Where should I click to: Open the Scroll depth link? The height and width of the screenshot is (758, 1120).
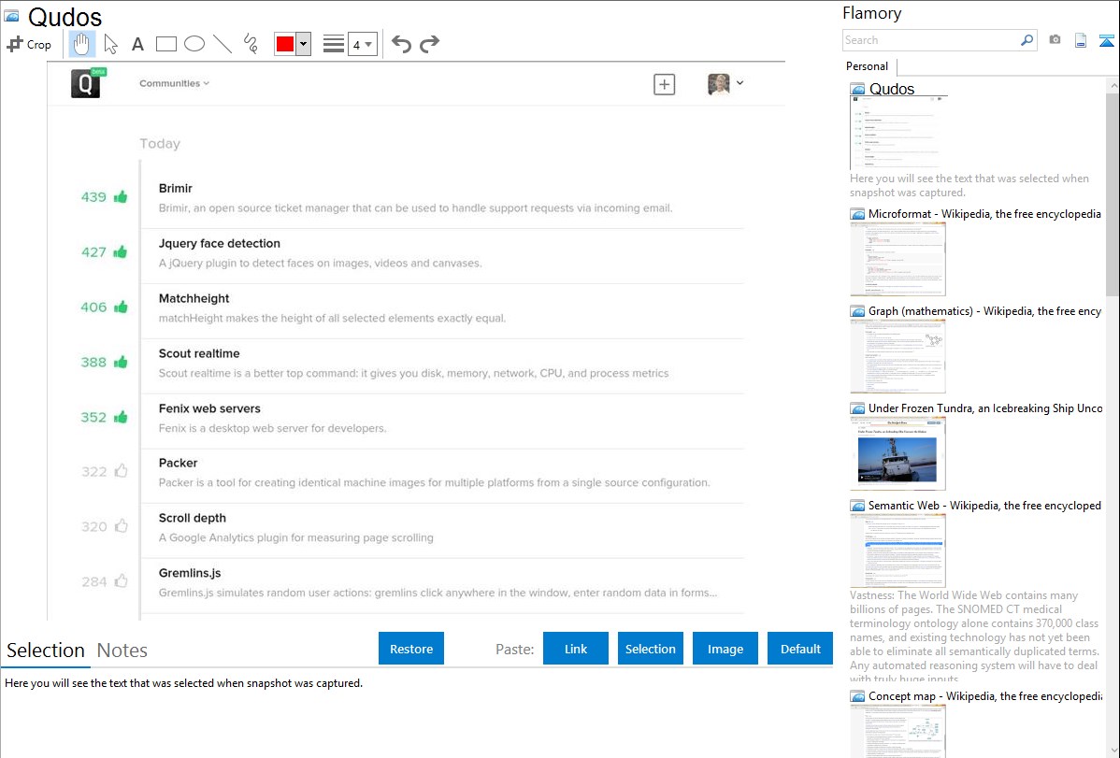tap(193, 517)
